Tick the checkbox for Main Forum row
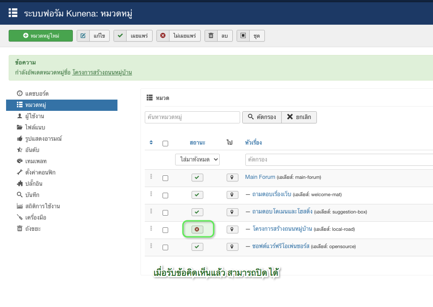The height and width of the screenshot is (307, 433). point(165,178)
